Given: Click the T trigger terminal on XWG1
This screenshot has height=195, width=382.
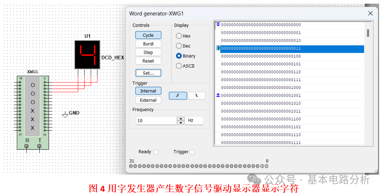Looking at the screenshot, I should 39,146.
